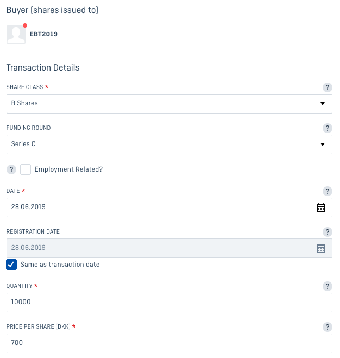The width and height of the screenshot is (340, 358).
Task: Click the Quantity help question-mark icon
Action: point(327,286)
